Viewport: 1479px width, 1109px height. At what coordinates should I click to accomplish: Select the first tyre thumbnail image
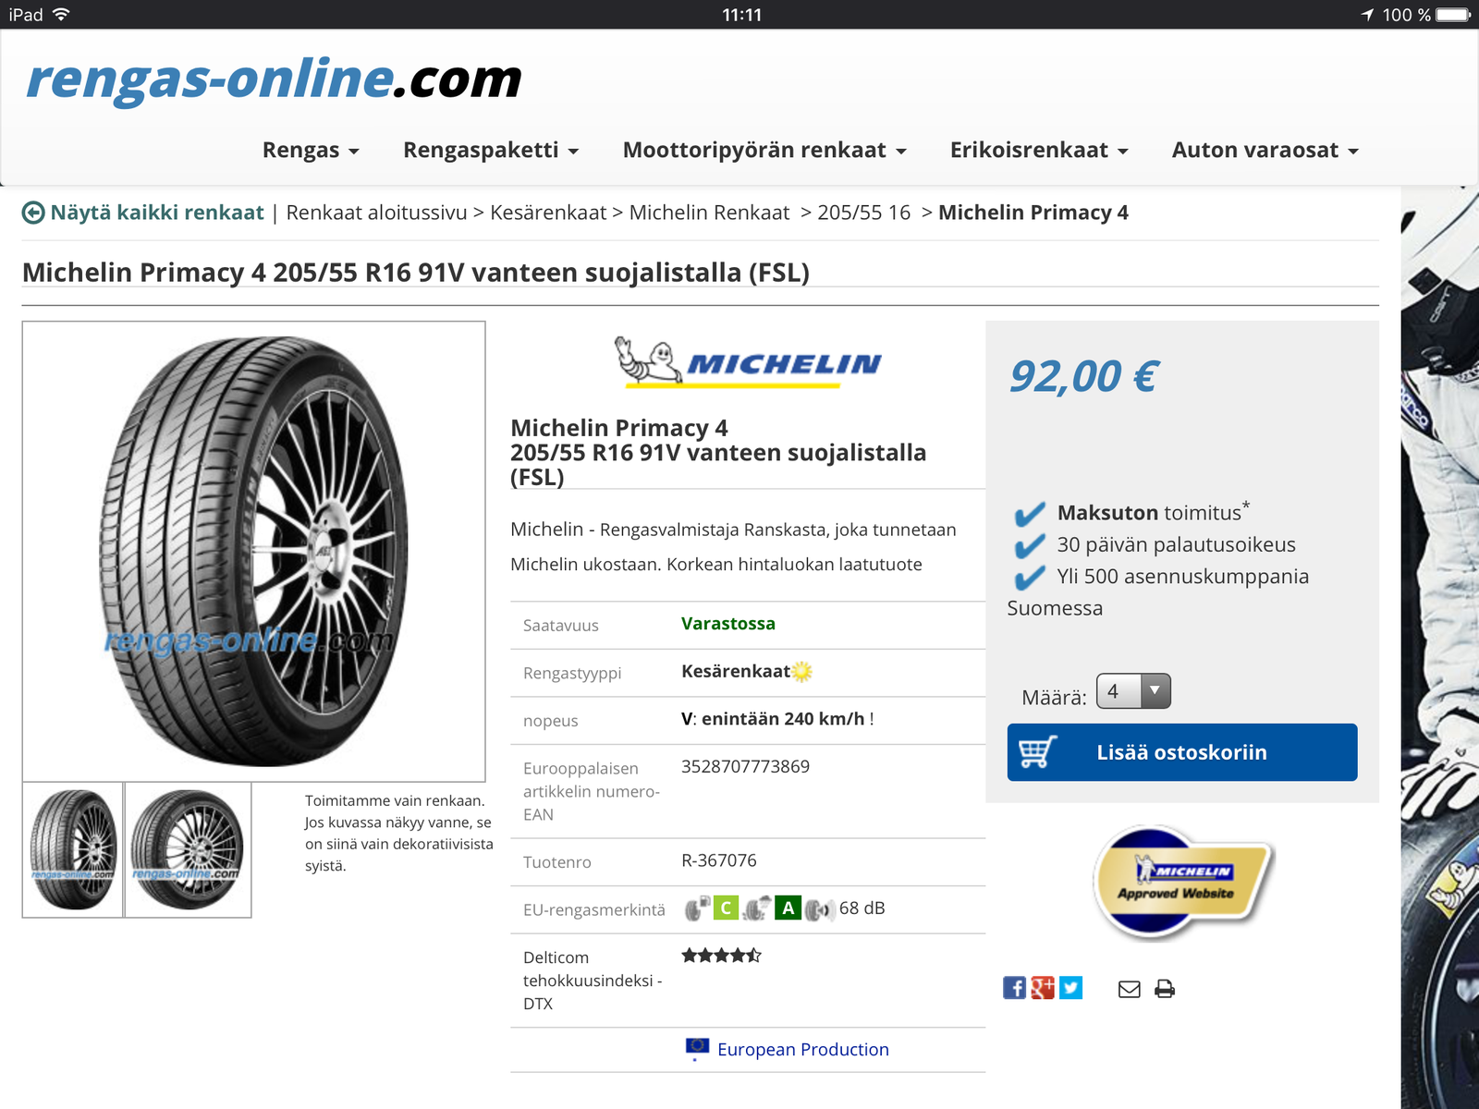(73, 850)
